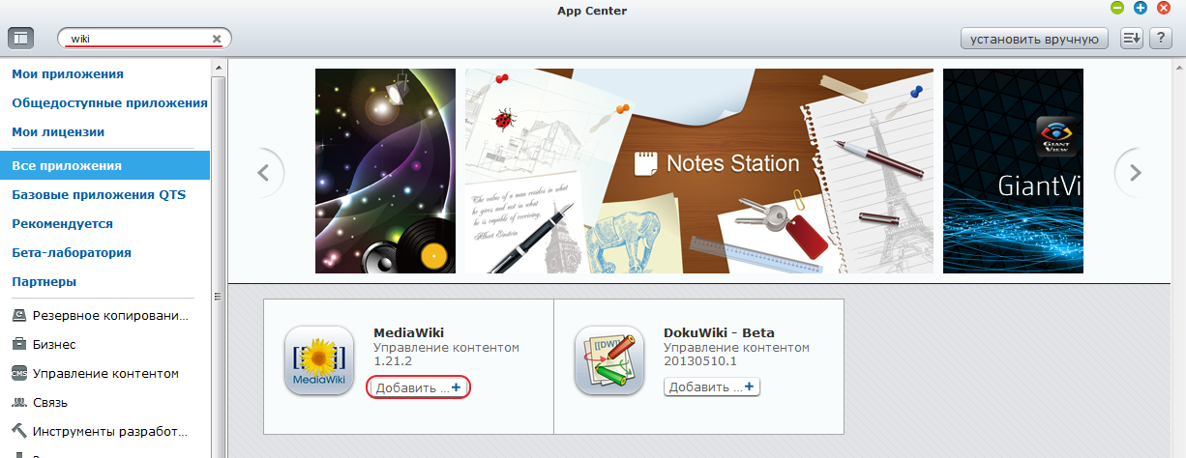
Task: Open the Notes Station banner
Action: pos(699,171)
